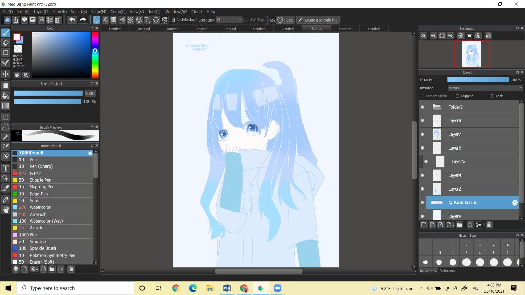Click the Reset button
This screenshot has height=295, width=525.
(x=286, y=20)
